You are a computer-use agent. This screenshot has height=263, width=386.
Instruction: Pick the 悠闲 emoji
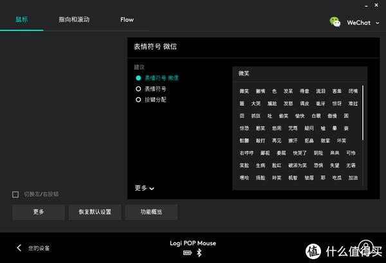point(277,128)
